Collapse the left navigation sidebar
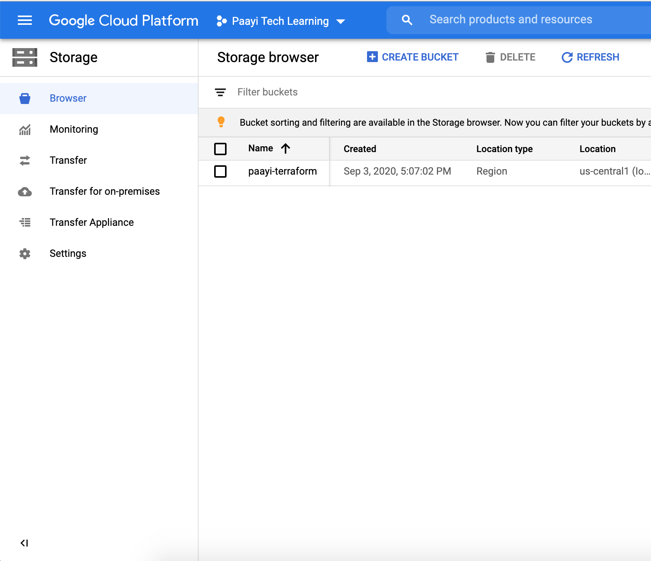Image resolution: width=651 pixels, height=561 pixels. 24,543
